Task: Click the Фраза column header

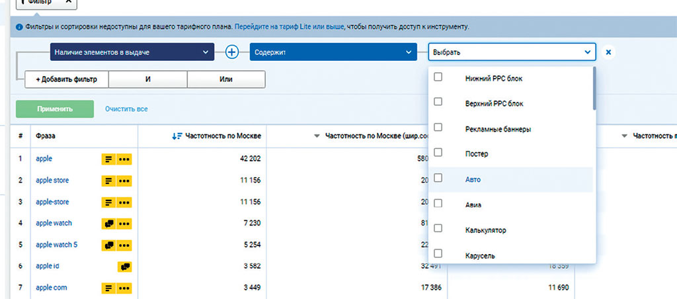Action: tap(46, 136)
